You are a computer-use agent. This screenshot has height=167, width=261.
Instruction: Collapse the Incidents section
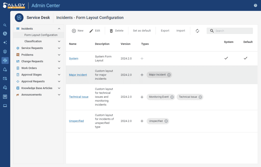point(59,28)
